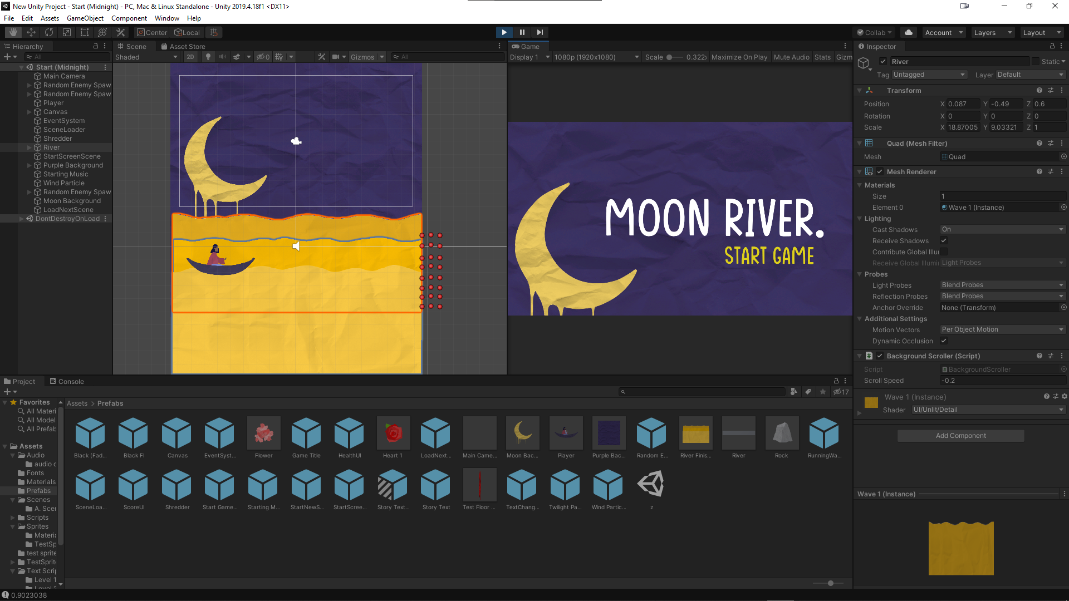This screenshot has width=1069, height=601.
Task: Select the Rect Transform tool
Action: coord(85,32)
